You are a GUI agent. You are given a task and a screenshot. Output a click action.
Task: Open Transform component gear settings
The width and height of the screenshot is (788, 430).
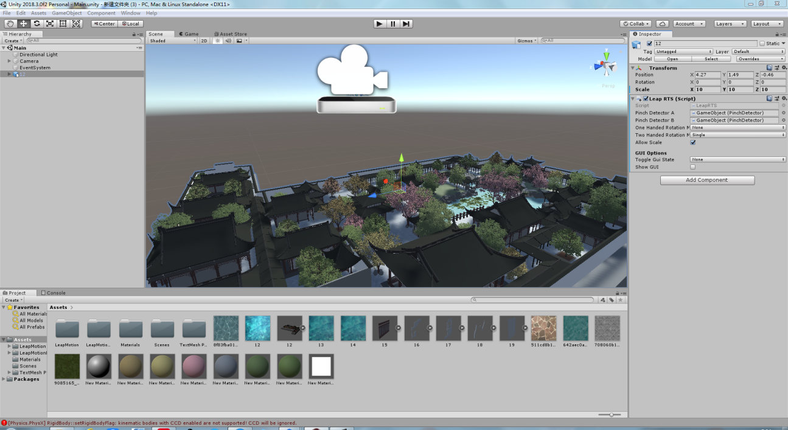click(783, 68)
